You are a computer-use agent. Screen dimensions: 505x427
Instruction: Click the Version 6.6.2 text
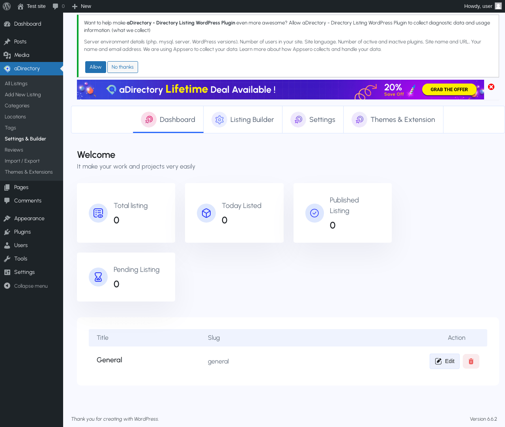click(483, 419)
